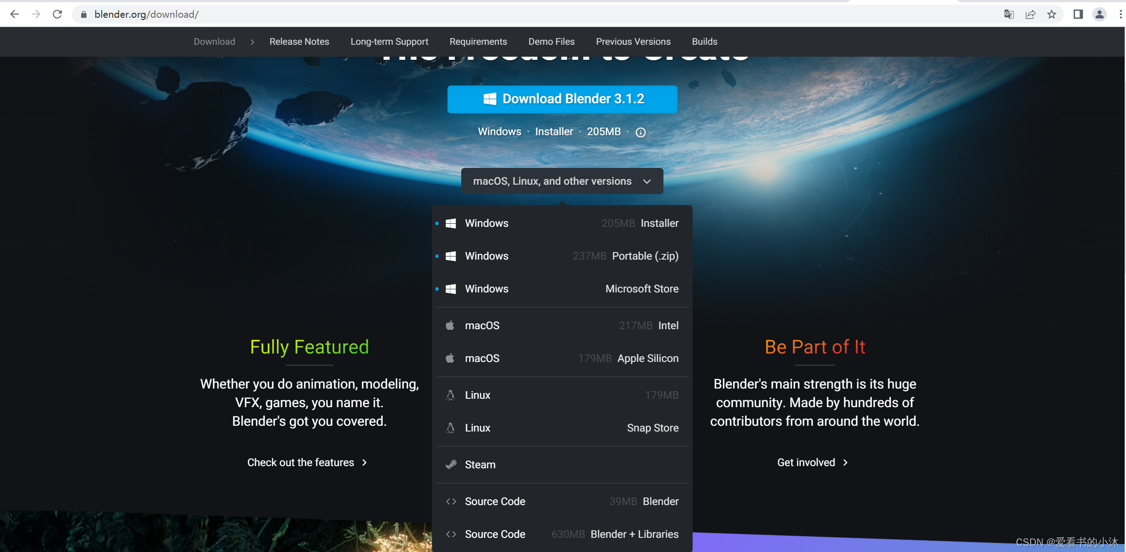Go to Previous Versions tab

point(633,42)
